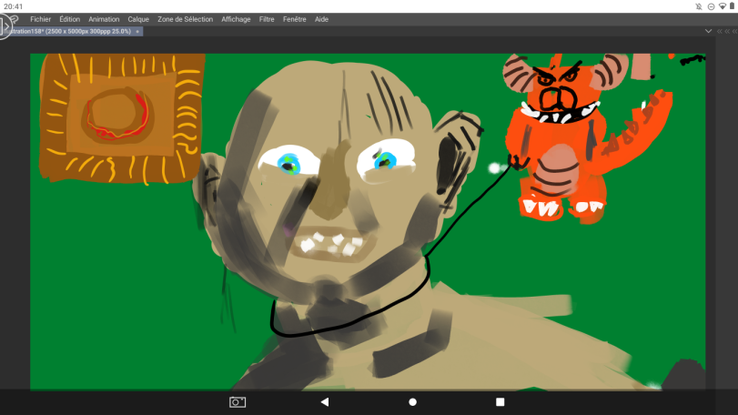Open the Aide menu

tap(321, 19)
